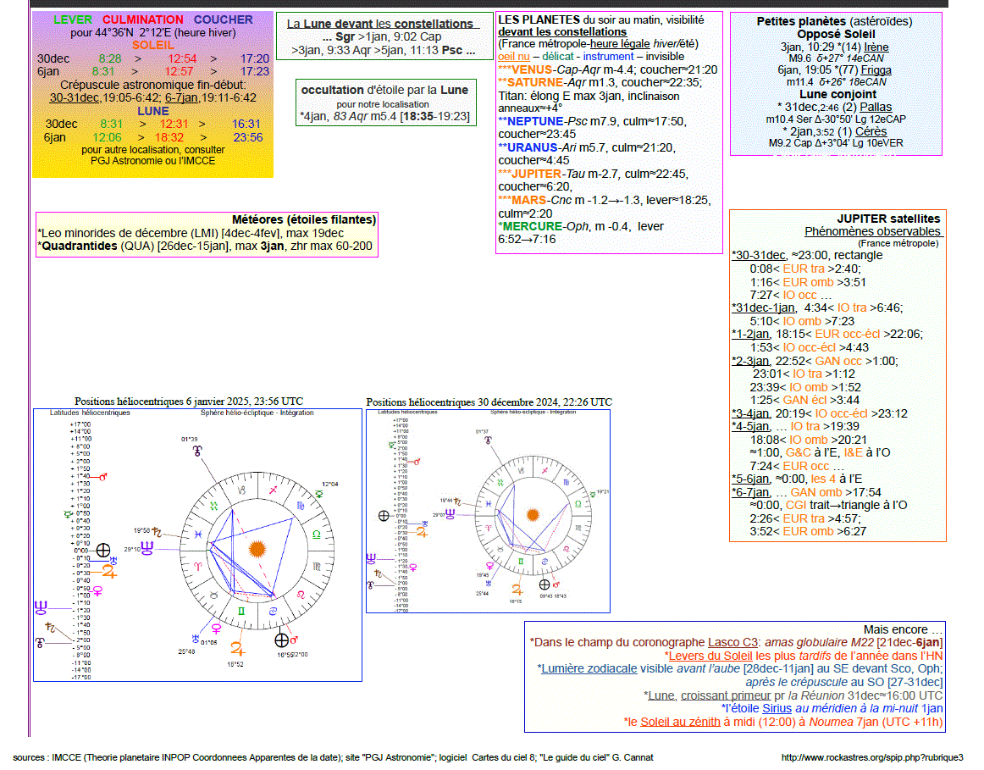Click the 'Phénomènes observables' underlined heading
This screenshot has width=984, height=770.
click(872, 231)
